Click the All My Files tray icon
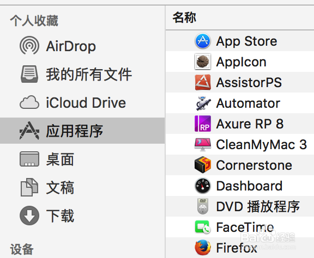Screen dimensions: 314x258 coord(29,74)
